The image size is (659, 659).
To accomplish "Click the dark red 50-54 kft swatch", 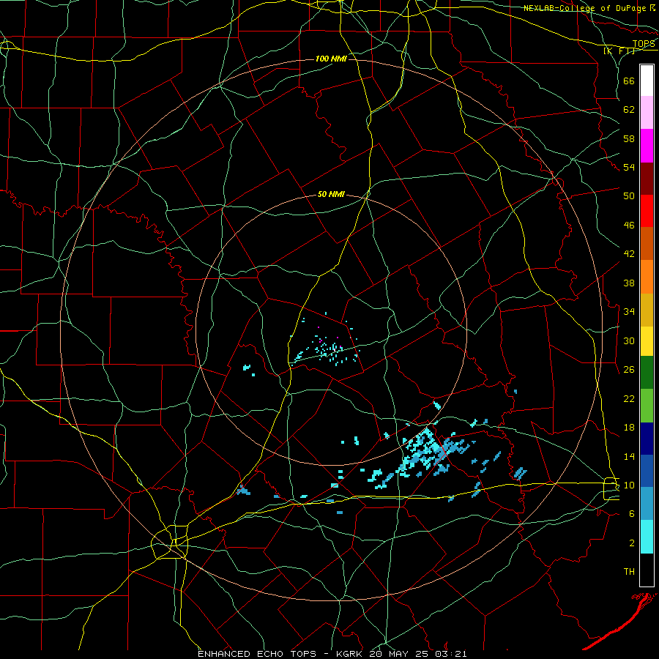I will 647,178.
